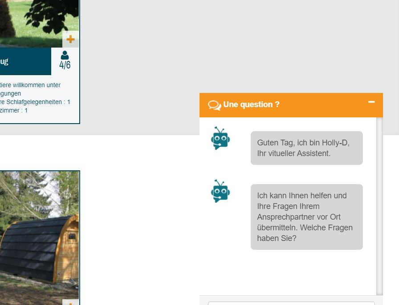Click the 'zimmer : 1' detail line

tap(14, 110)
